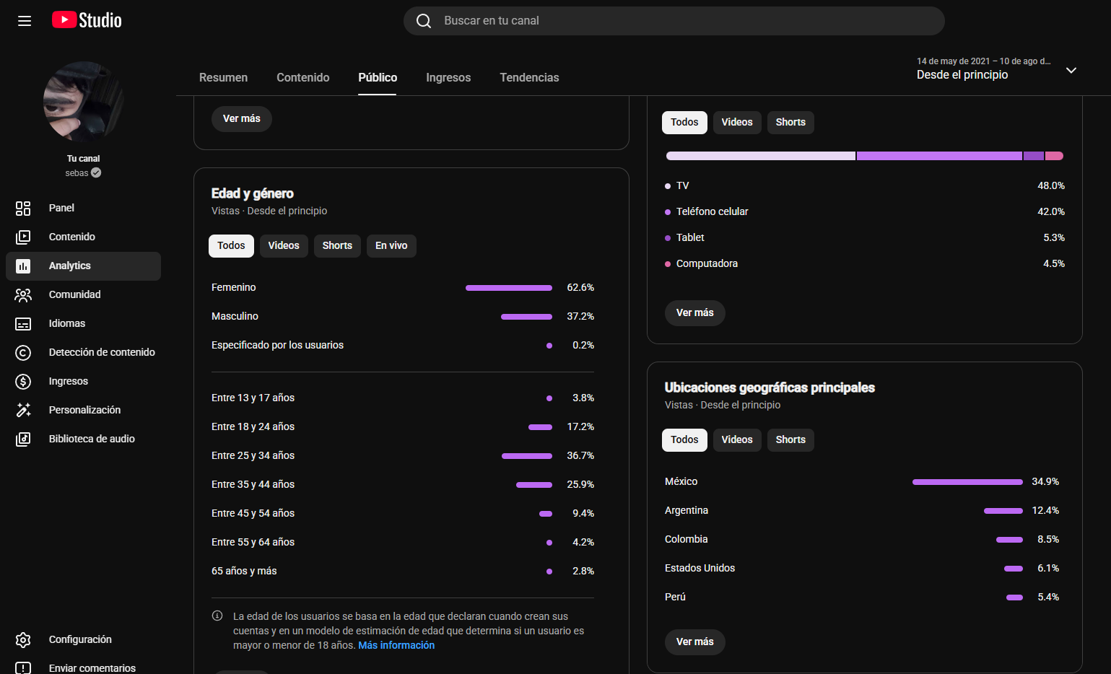The image size is (1111, 674).
Task: Open Comunidad in the sidebar
Action: click(x=83, y=294)
